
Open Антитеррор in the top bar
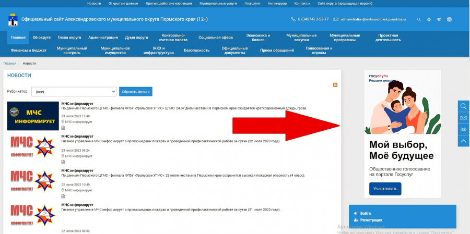pyautogui.click(x=277, y=4)
